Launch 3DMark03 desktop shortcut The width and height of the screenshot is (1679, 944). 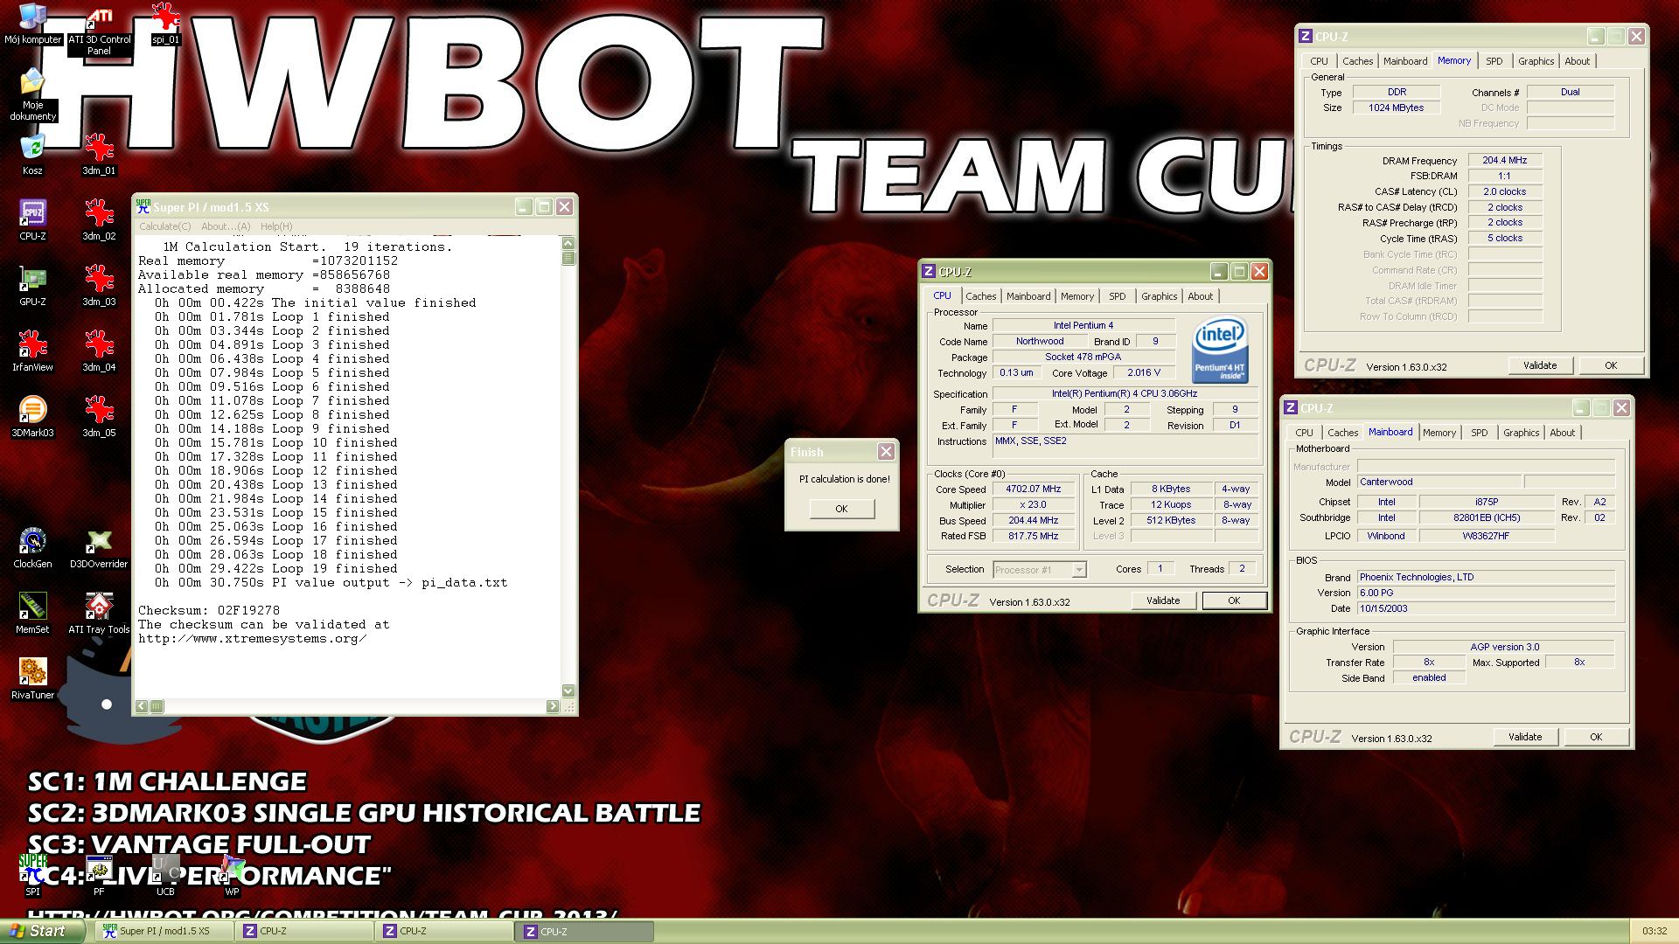click(x=32, y=417)
